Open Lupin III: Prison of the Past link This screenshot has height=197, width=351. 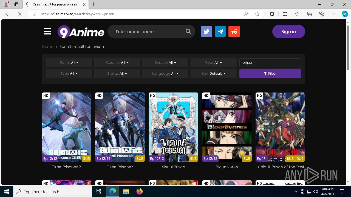pos(280,167)
